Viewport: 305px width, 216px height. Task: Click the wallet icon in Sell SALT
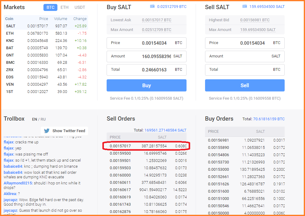pos(245,6)
